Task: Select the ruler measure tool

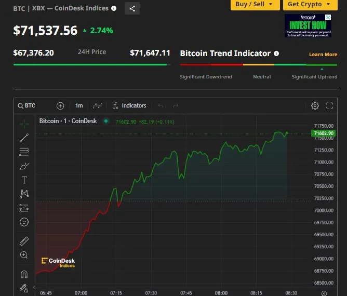Action: 24,241
